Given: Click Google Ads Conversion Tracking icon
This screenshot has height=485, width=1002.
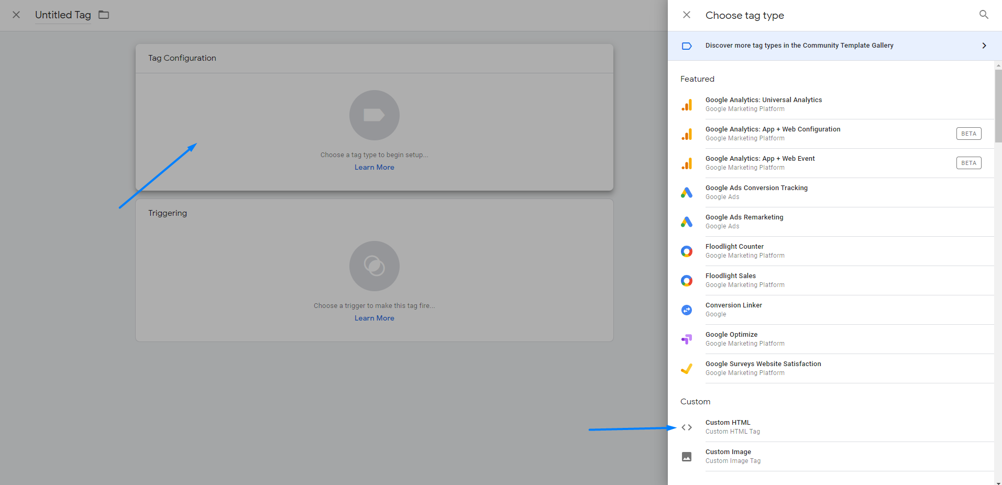Looking at the screenshot, I should 687,193.
